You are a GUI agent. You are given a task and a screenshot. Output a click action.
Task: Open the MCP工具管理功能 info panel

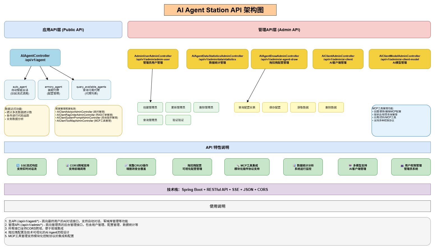401,121
